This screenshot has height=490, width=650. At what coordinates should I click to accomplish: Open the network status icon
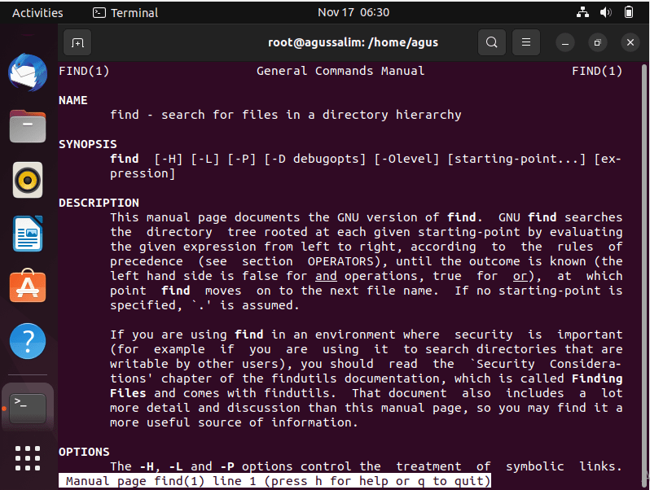coord(582,12)
